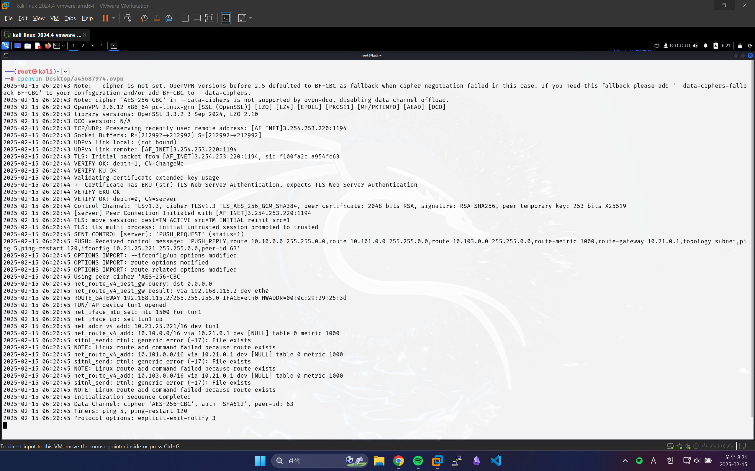Toggle VMware console view button
This screenshot has width=755, height=471.
click(x=226, y=18)
